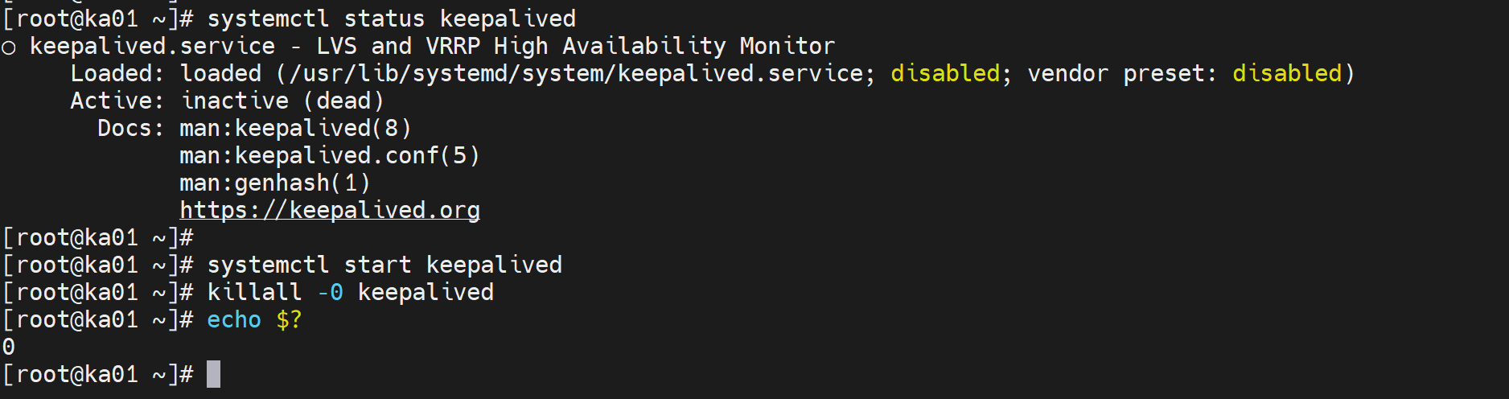Click "LVS and VRRP High Availability Monitor" description
This screenshot has height=399, width=1509.
(x=575, y=47)
